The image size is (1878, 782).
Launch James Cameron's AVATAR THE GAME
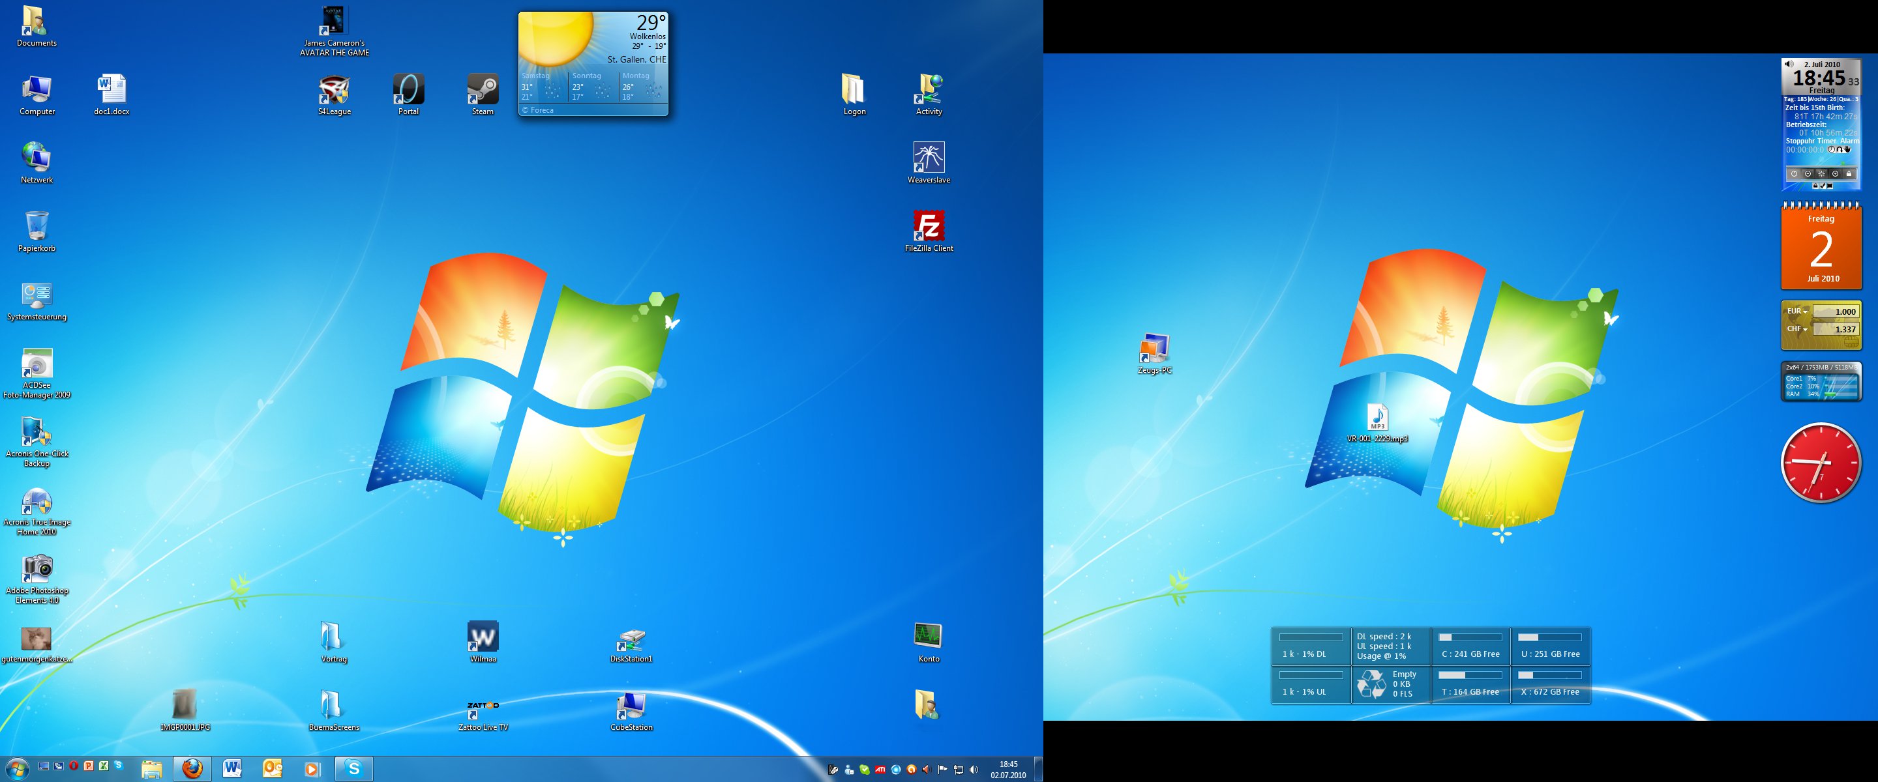pos(334,31)
